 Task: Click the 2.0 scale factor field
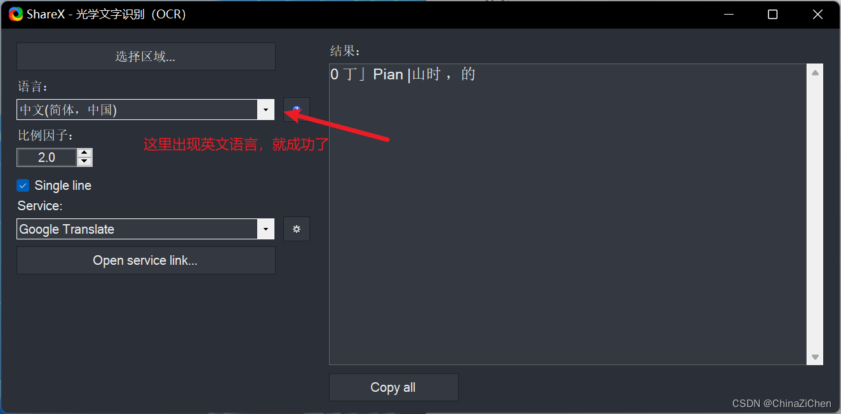tap(47, 157)
